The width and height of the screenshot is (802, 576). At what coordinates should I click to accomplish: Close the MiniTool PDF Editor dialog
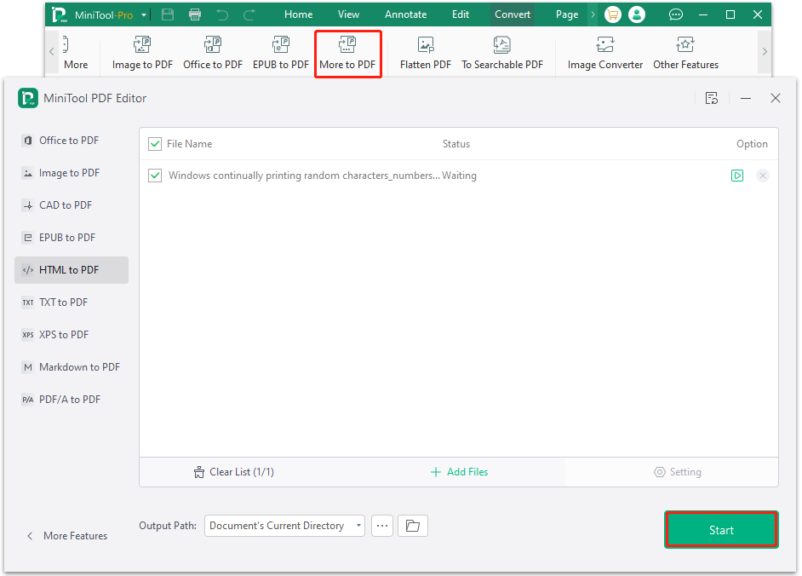776,98
